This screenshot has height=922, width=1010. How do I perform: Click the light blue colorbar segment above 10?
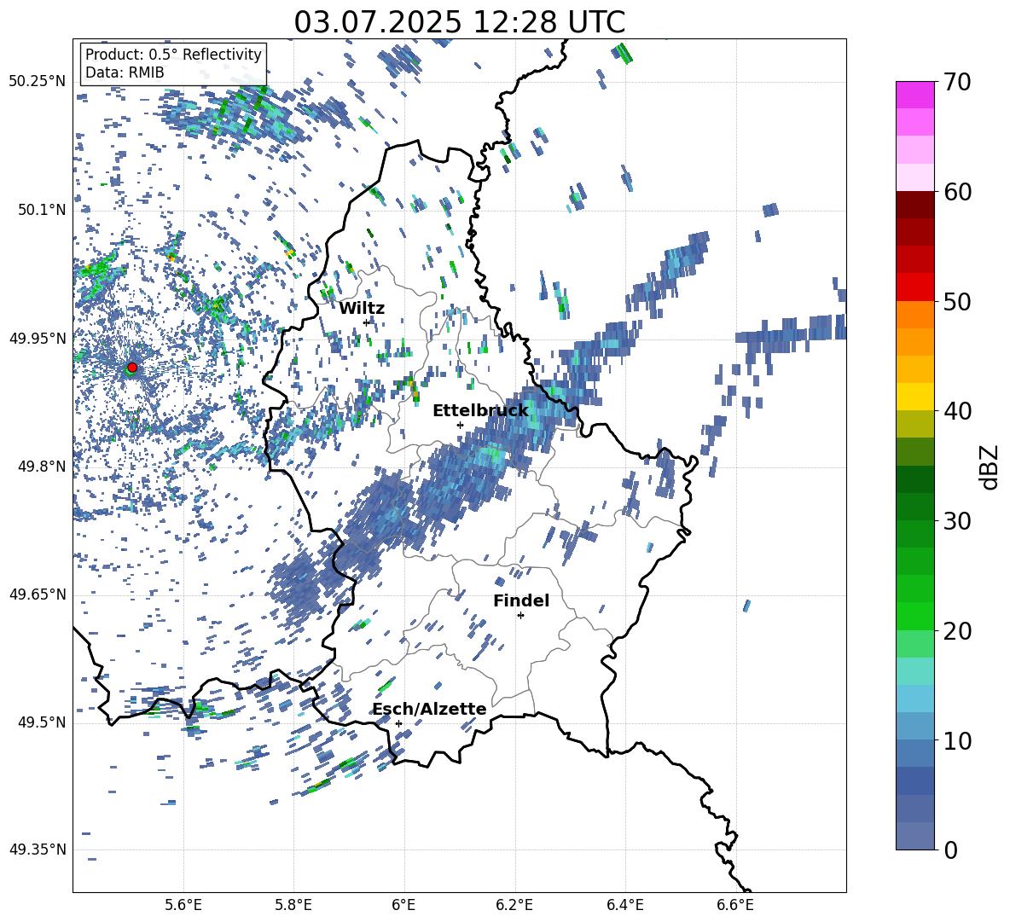coord(914,699)
